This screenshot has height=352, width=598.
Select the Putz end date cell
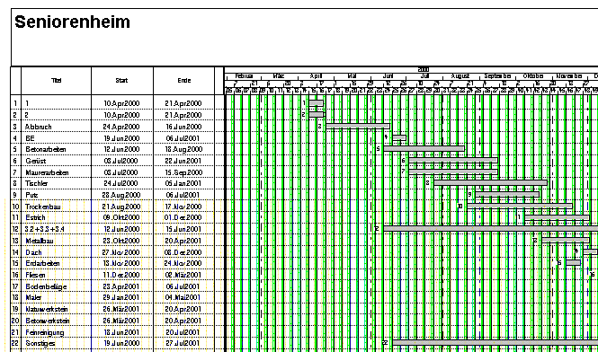(183, 195)
